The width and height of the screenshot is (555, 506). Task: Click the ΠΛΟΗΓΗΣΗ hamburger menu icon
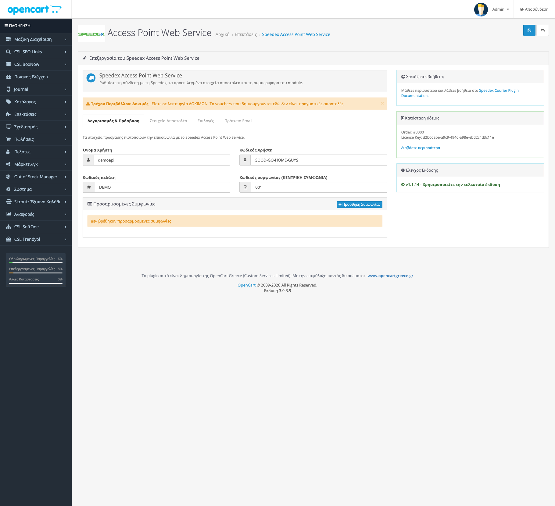coord(6,26)
